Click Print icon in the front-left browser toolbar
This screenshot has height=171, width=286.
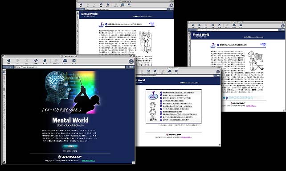[65, 61]
